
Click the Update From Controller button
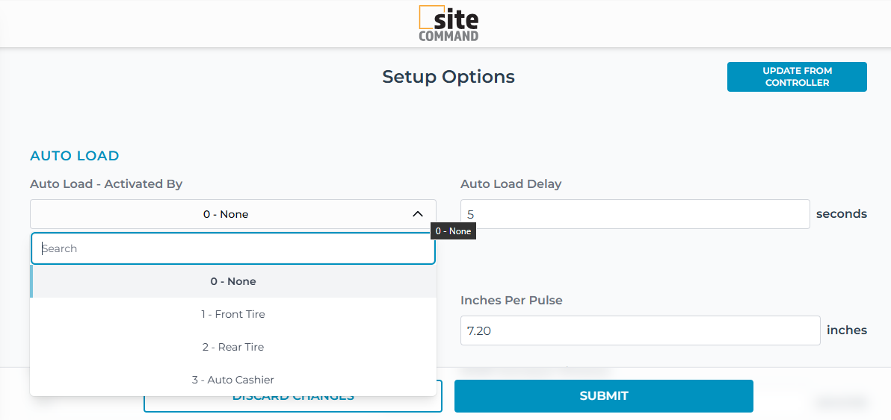tap(797, 77)
